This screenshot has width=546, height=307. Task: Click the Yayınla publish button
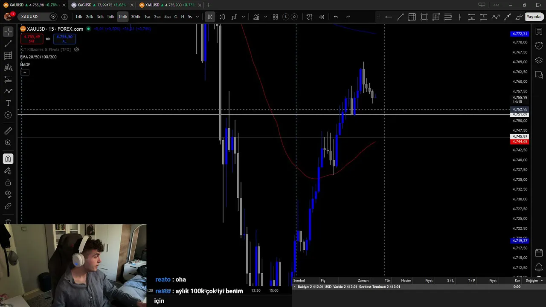(x=533, y=17)
